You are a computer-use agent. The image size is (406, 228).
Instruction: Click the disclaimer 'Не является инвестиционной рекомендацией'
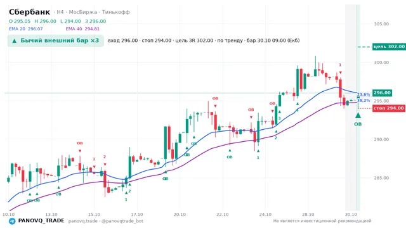[x=322, y=221]
